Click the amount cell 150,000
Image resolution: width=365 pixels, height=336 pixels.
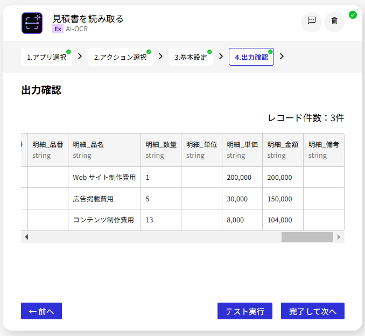(x=283, y=199)
